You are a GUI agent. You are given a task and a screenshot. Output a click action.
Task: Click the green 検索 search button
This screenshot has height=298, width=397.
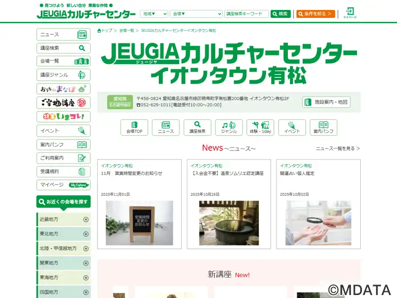[280, 14]
